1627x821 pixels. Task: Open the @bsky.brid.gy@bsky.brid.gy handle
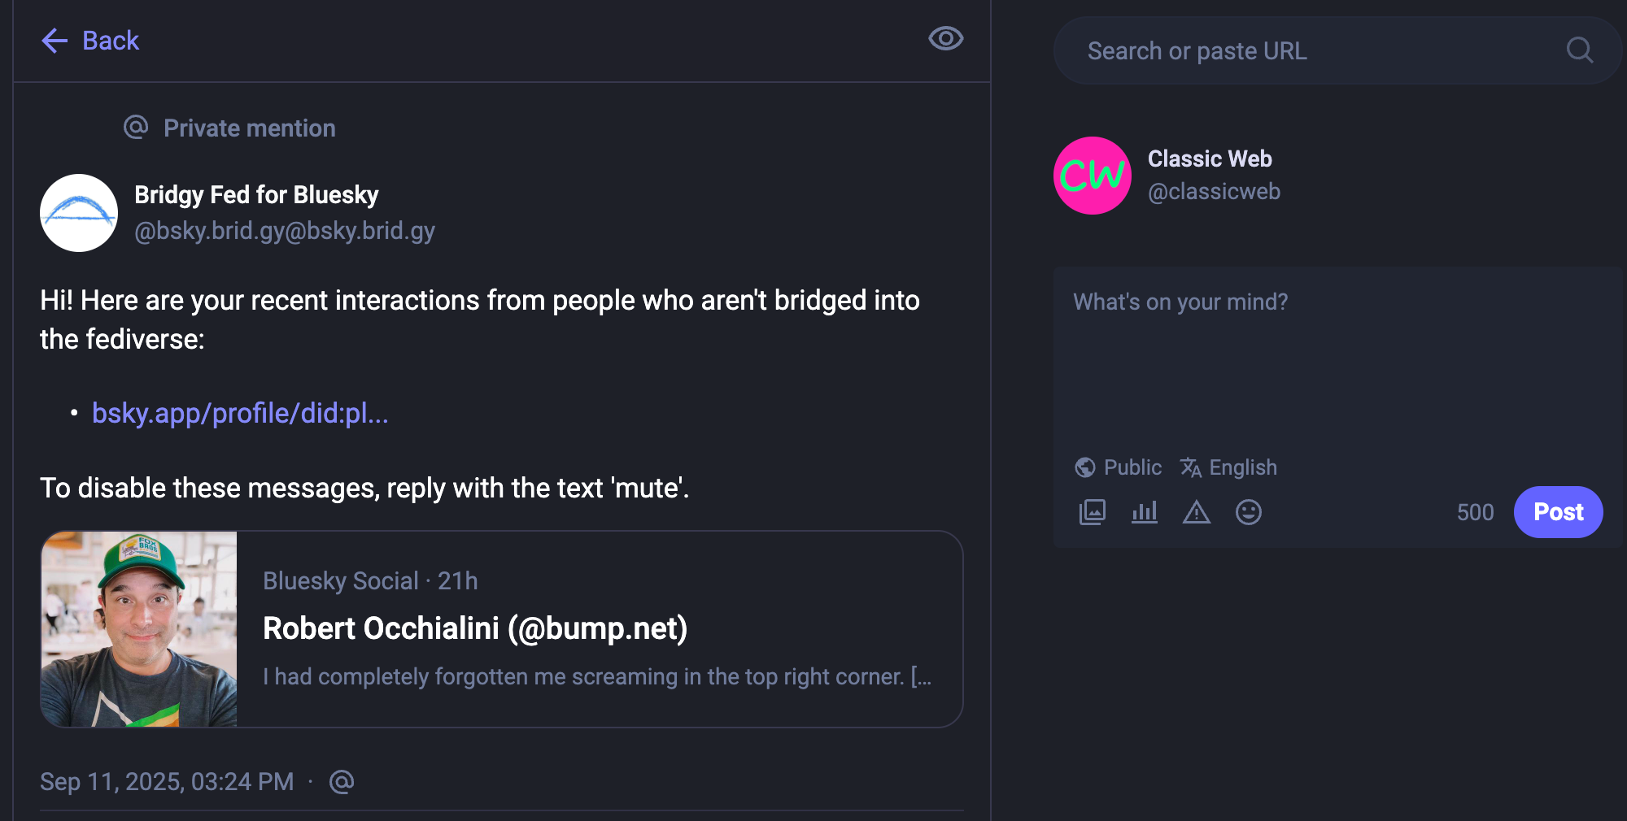[x=285, y=231]
